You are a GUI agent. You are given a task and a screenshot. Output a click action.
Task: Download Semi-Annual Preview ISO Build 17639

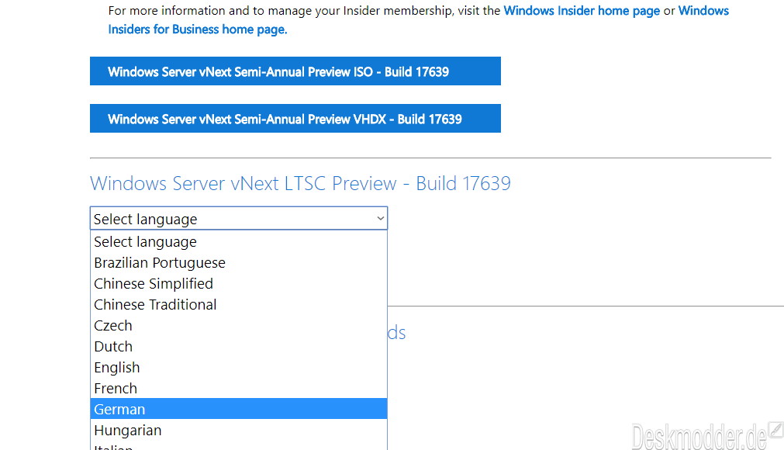(x=295, y=71)
